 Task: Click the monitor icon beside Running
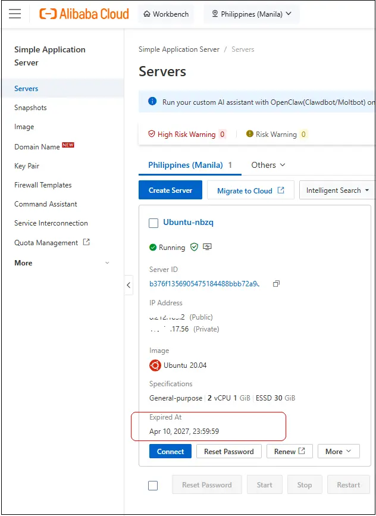click(x=207, y=247)
